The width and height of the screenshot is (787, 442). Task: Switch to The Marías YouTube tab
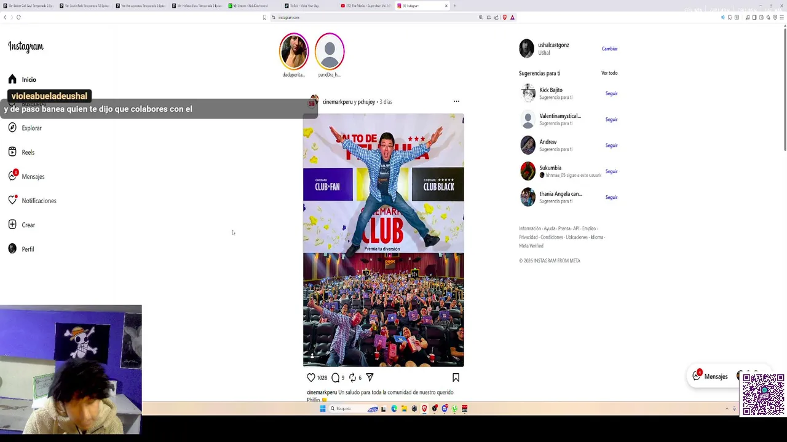(366, 6)
